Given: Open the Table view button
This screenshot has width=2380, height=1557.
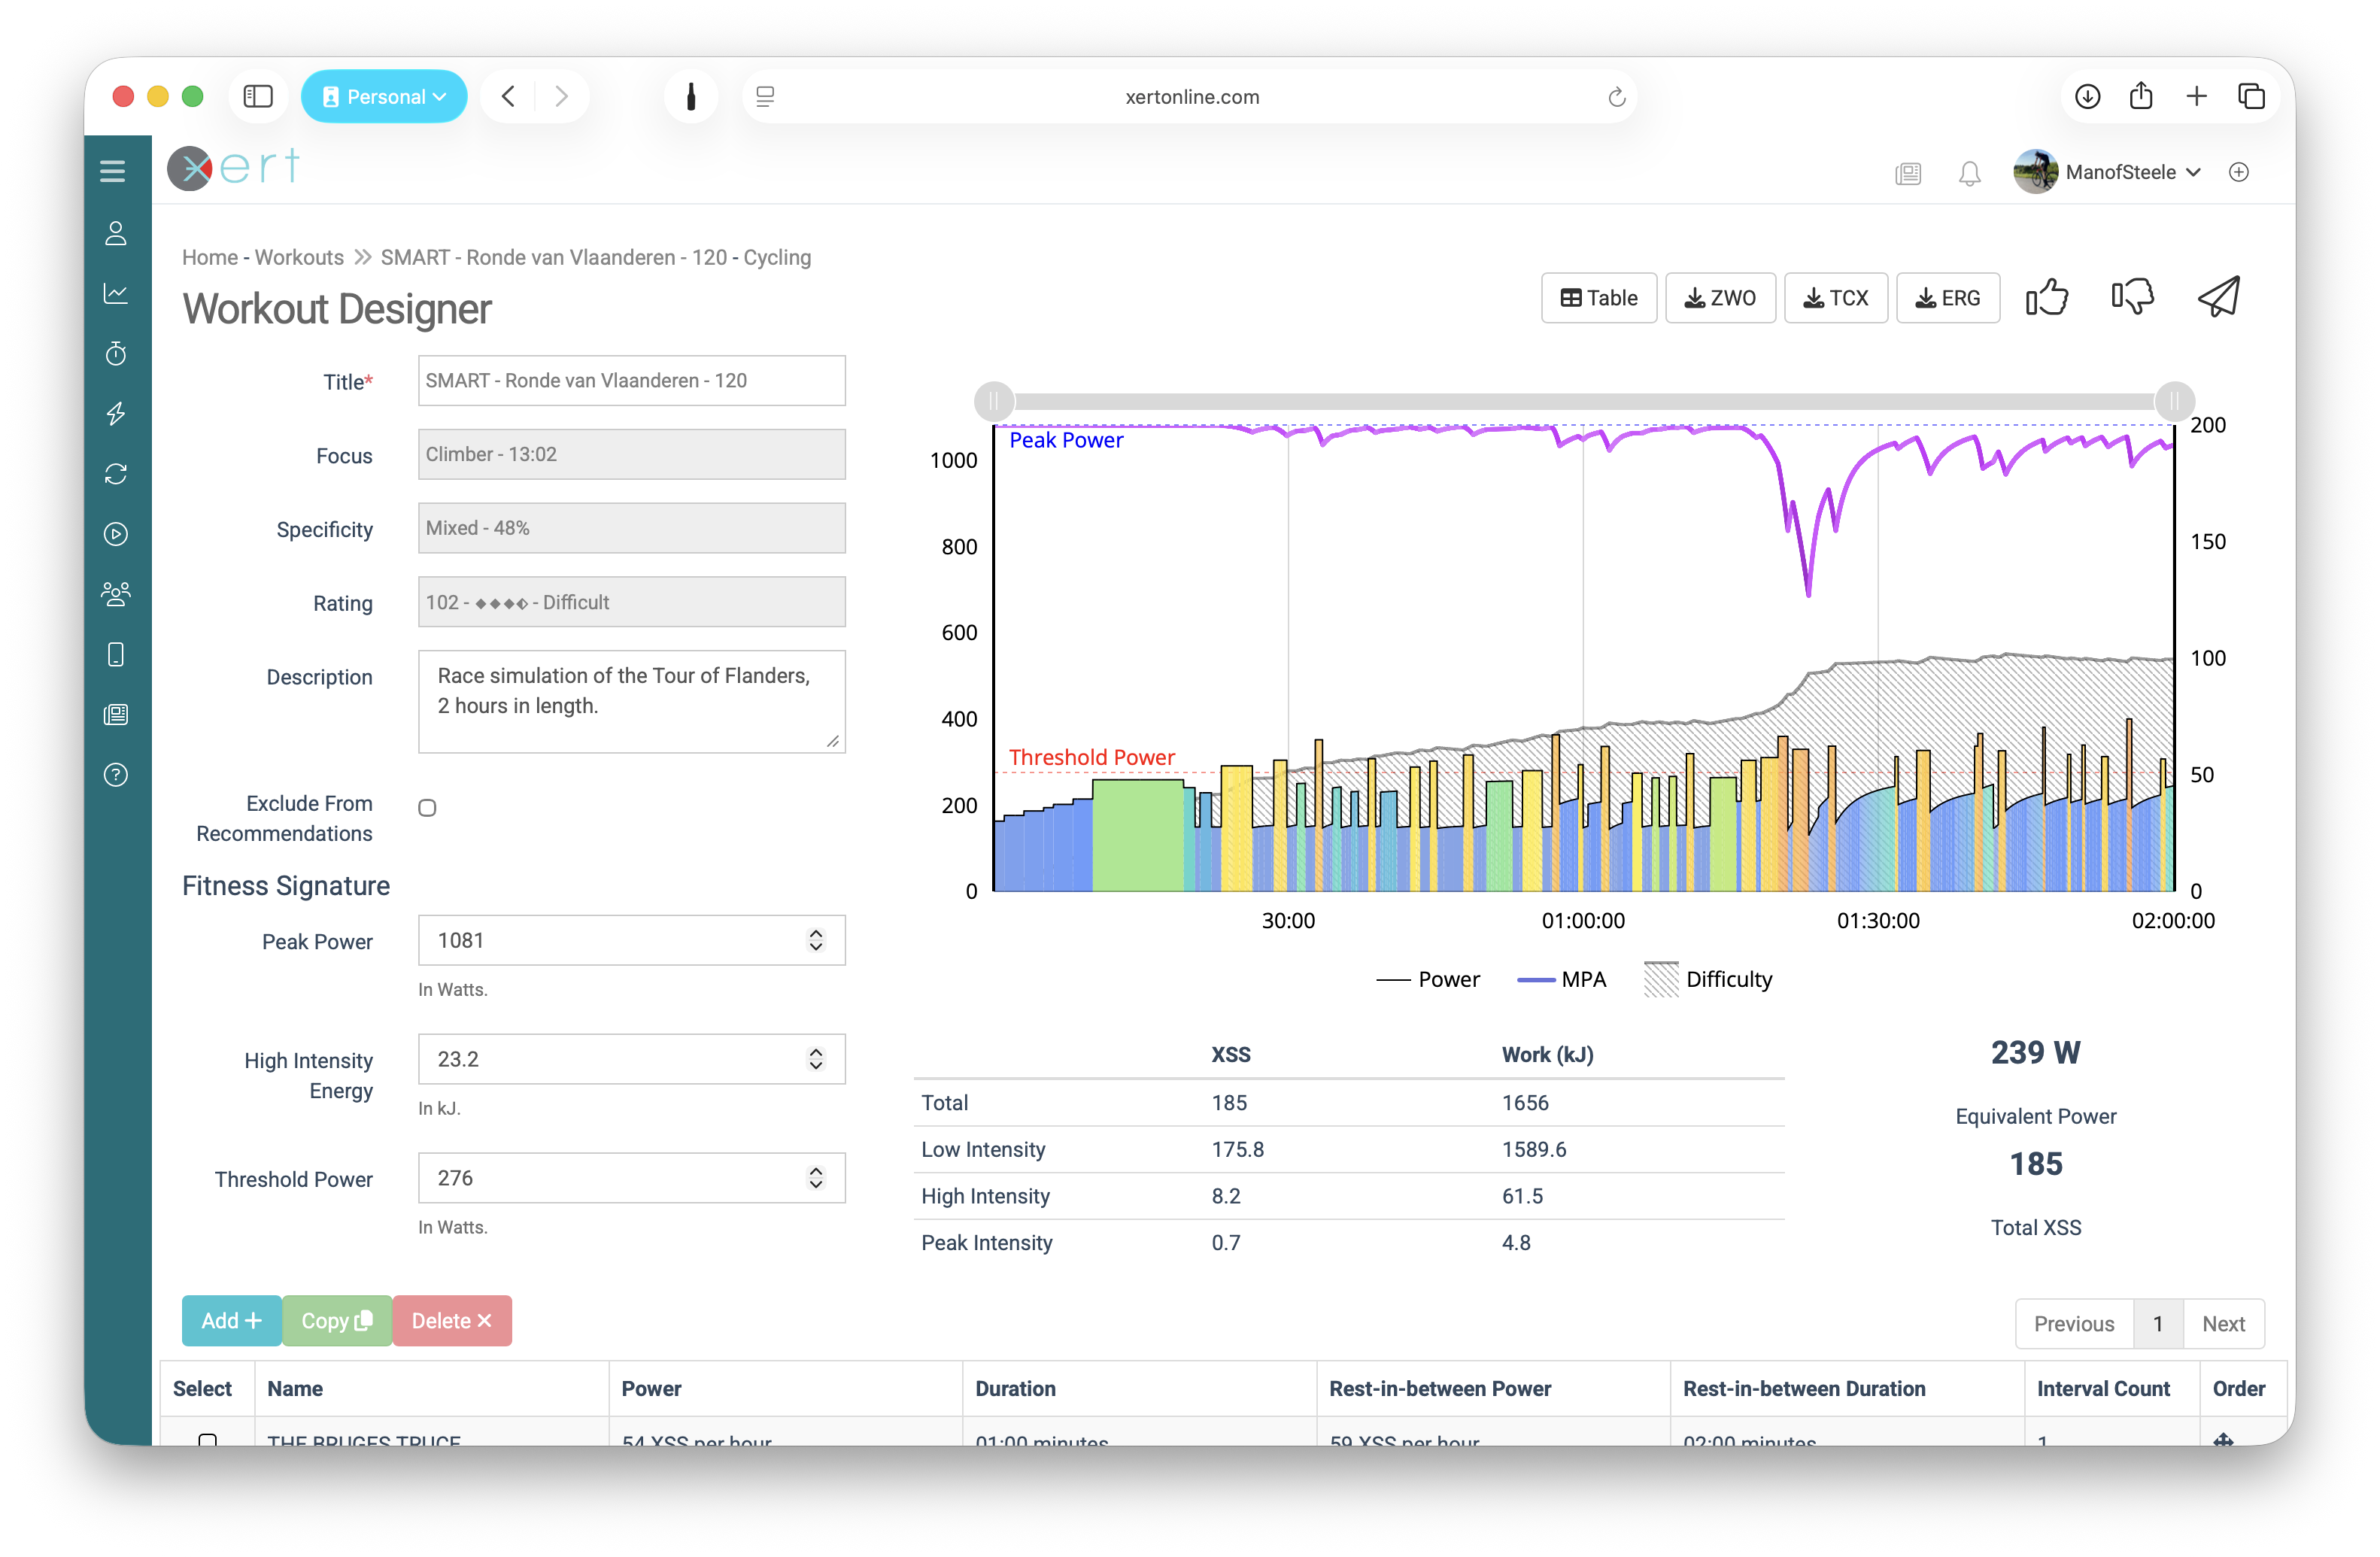Looking at the screenshot, I should coord(1599,298).
